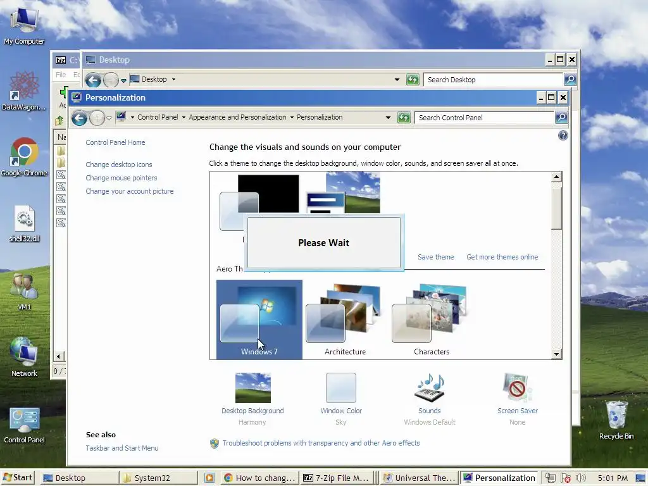
Task: Click Change desktop icons link
Action: pyautogui.click(x=118, y=165)
